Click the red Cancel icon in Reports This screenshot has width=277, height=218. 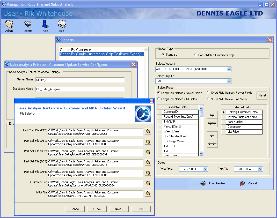point(242,183)
